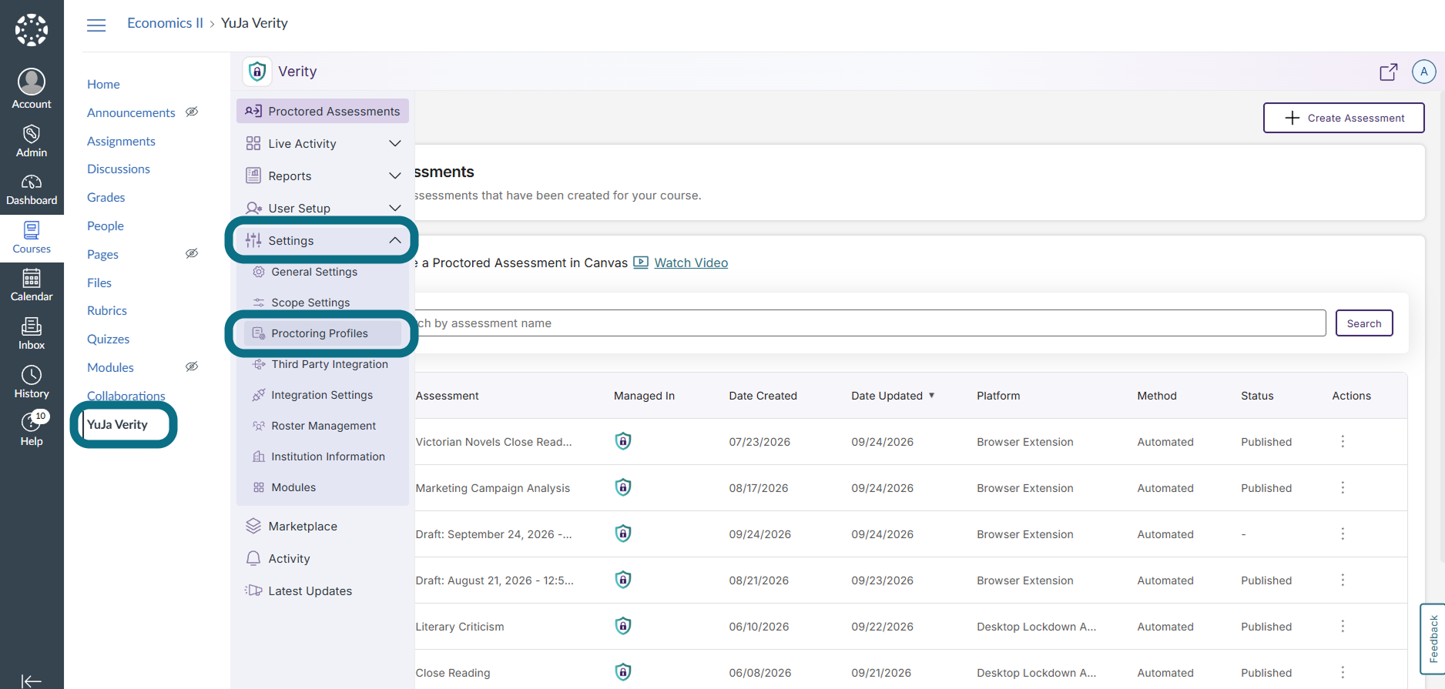Open the History clock icon
Screen dimensions: 1445x689
pos(32,375)
